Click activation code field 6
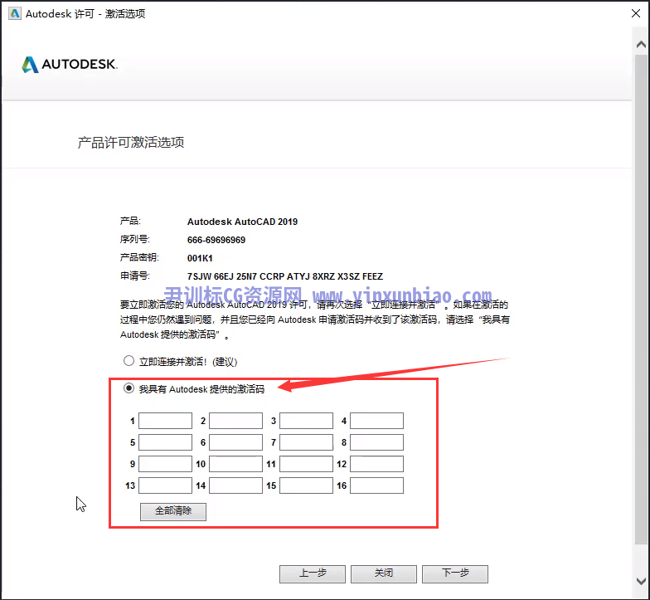 tap(235, 442)
